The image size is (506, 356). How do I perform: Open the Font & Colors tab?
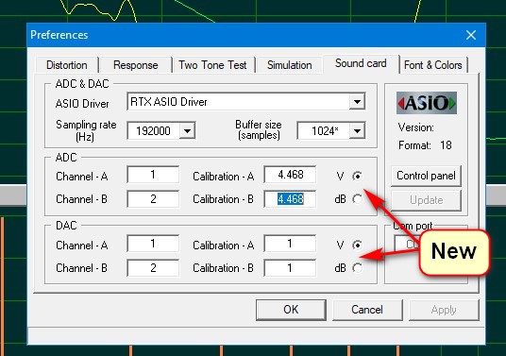coord(433,65)
